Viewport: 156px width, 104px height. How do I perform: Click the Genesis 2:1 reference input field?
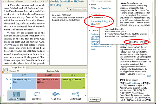click(28, 71)
